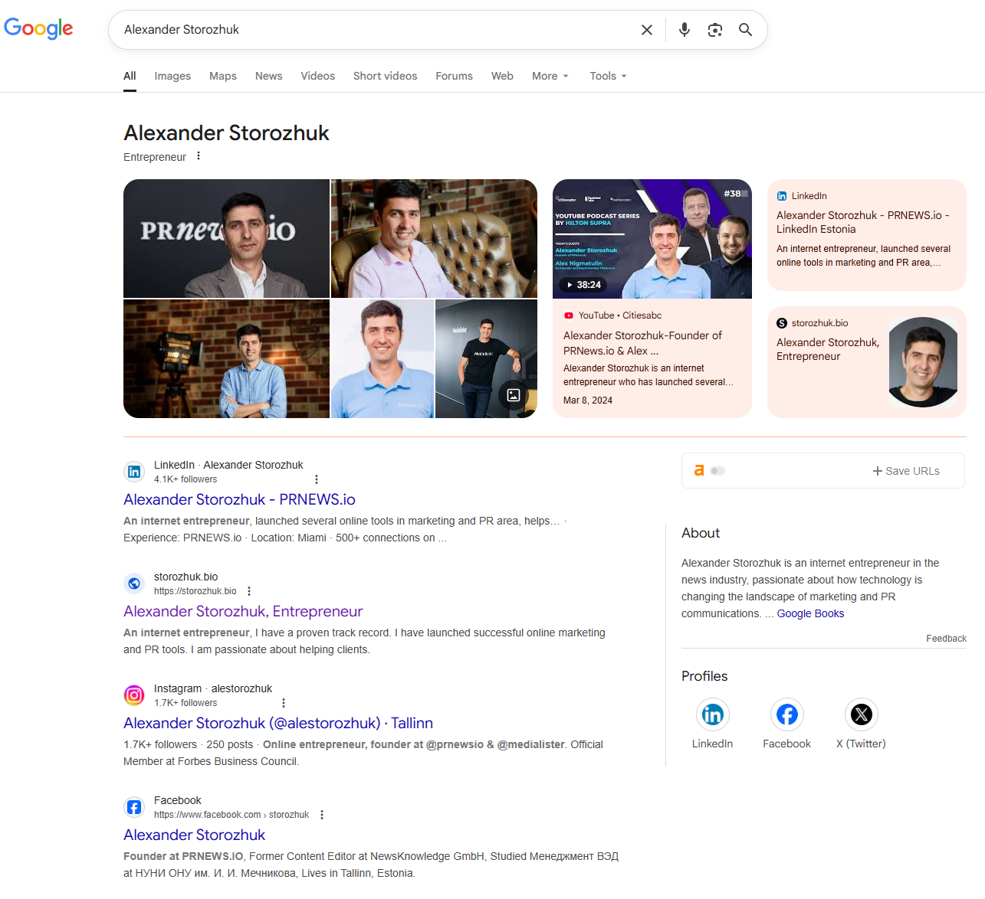This screenshot has height=899, width=985.
Task: Switch to Web tab
Action: click(x=502, y=76)
